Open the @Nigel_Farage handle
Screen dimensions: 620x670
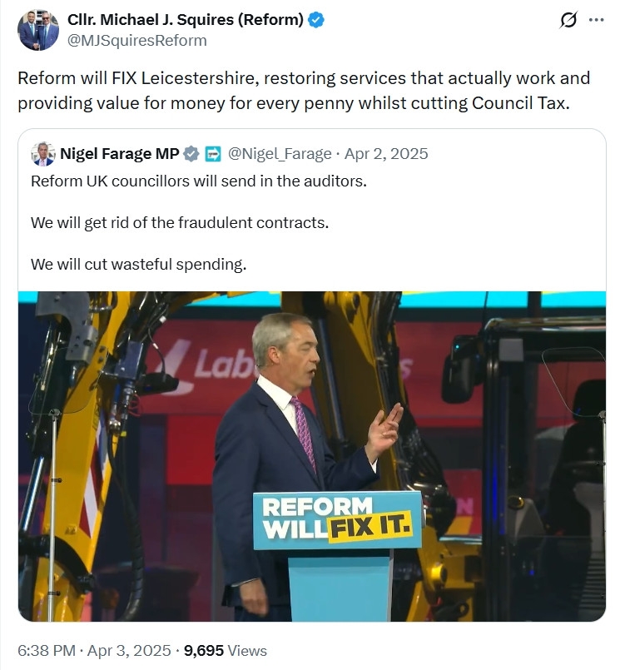pyautogui.click(x=280, y=154)
